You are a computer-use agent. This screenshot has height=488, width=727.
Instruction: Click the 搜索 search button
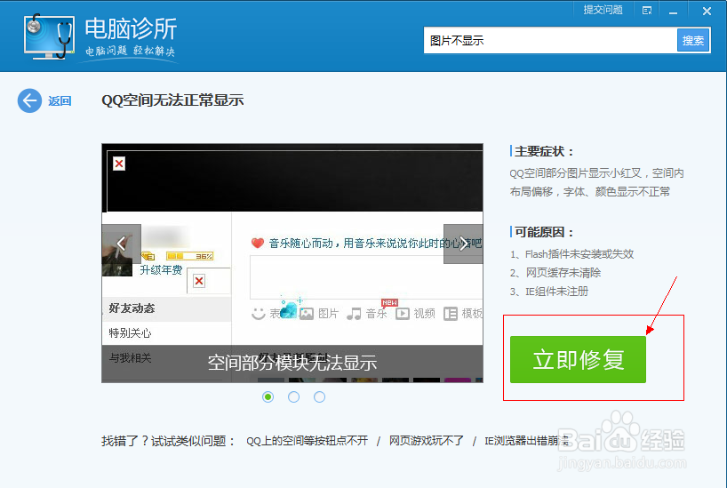coord(693,41)
